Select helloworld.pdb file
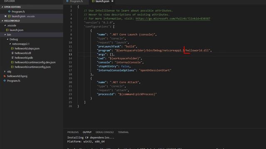The width and height of the screenshot is (266, 149). [24, 58]
